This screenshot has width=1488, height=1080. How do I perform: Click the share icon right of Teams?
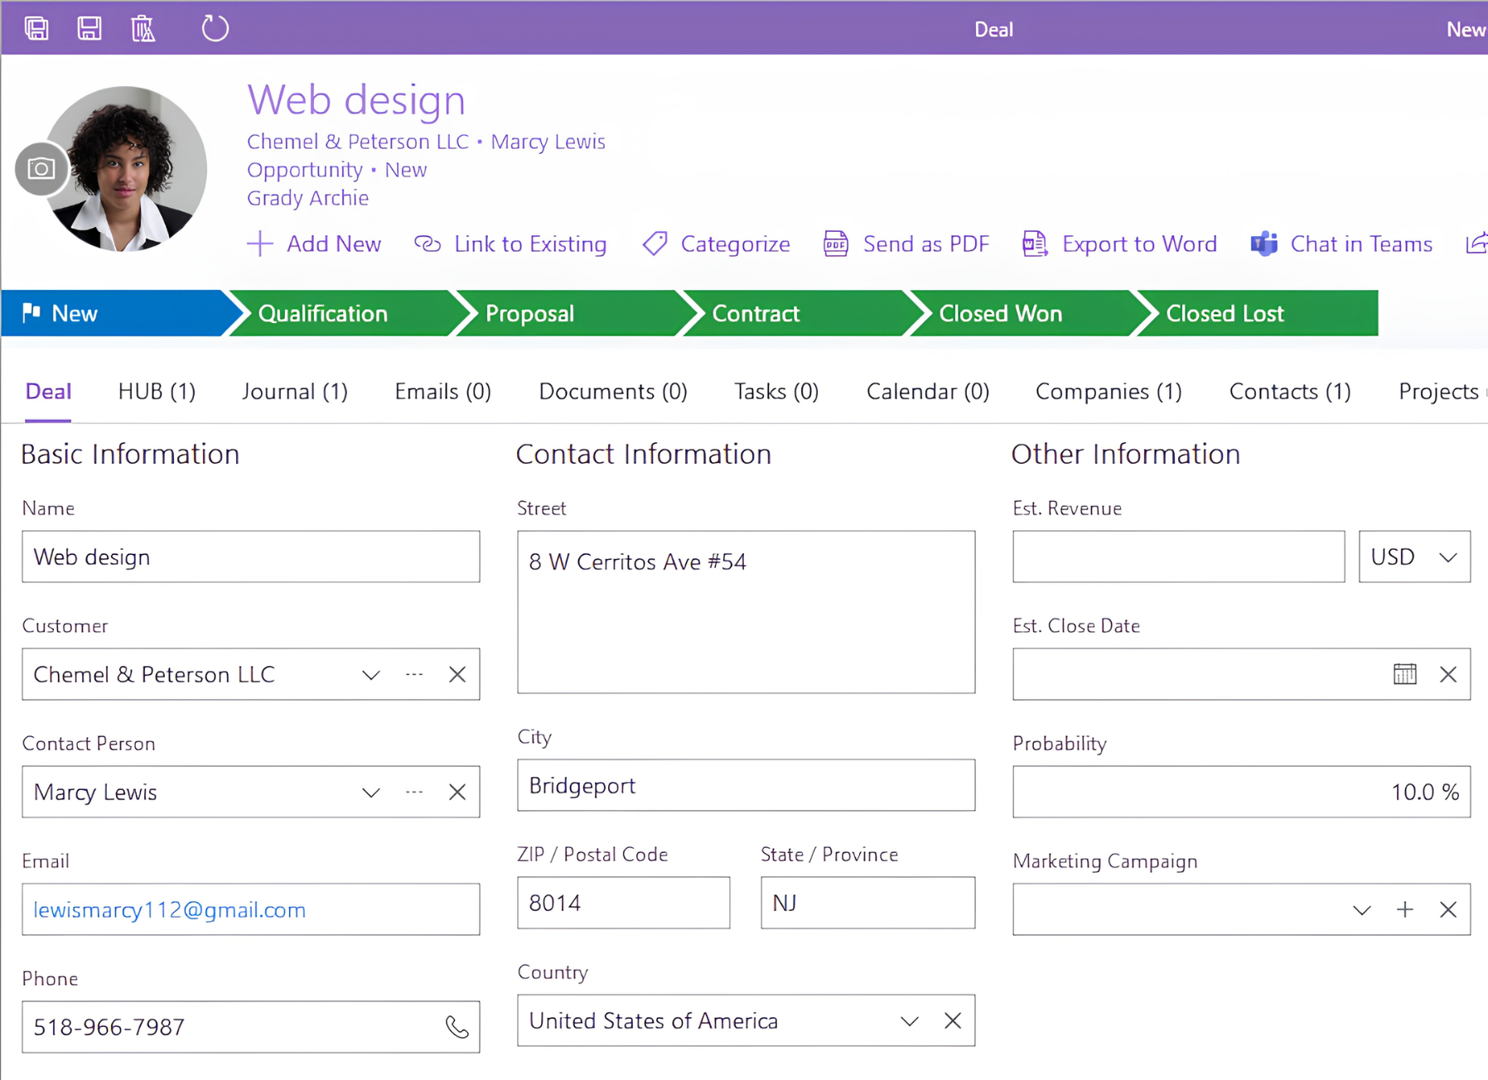(1477, 243)
